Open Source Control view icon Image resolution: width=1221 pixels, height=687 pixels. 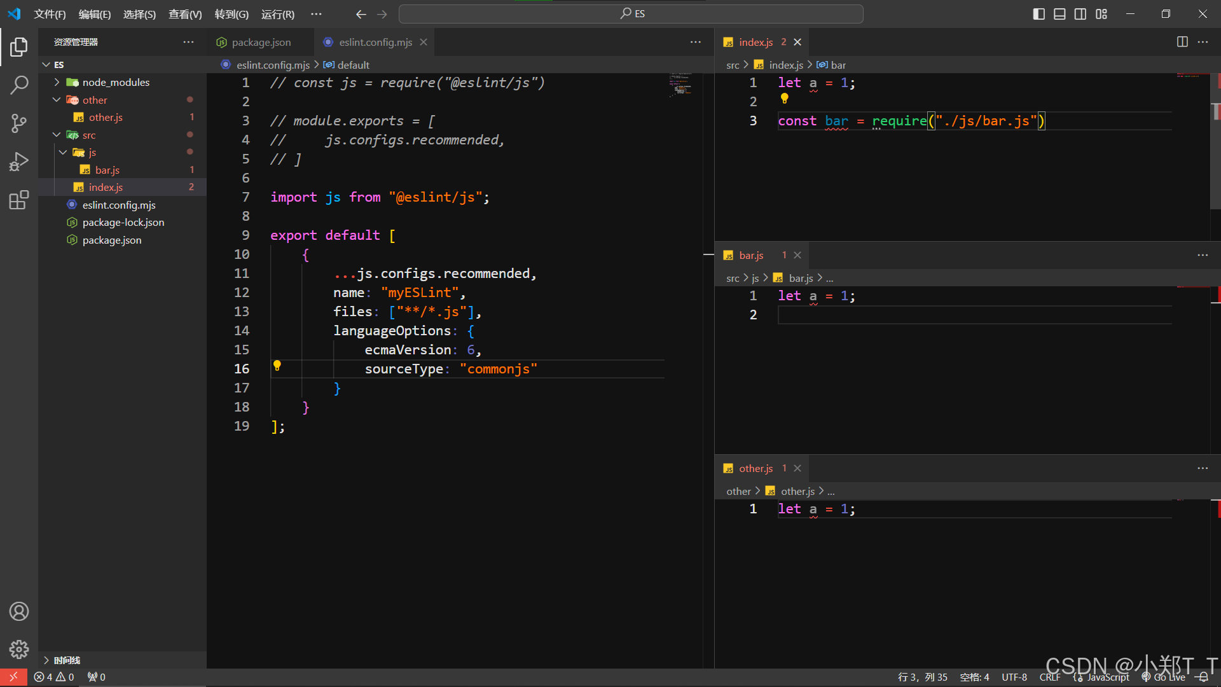click(19, 123)
